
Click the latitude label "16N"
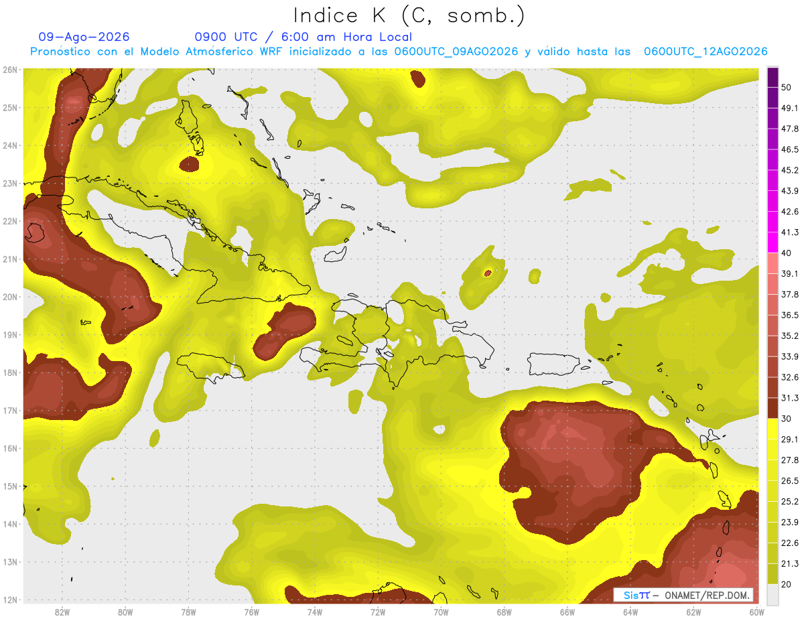10,448
